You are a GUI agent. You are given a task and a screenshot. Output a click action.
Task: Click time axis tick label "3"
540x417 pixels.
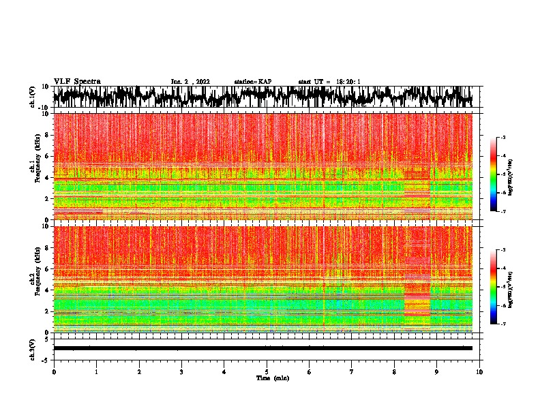pyautogui.click(x=181, y=372)
